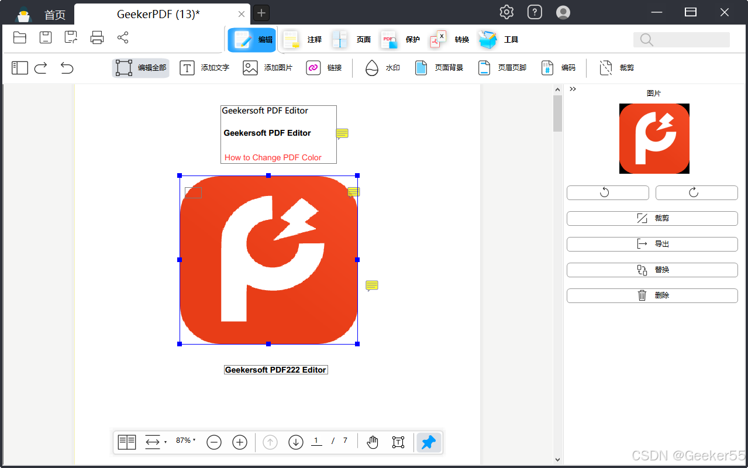This screenshot has height=468, width=748.
Task: Open the page layout view icon
Action: (x=127, y=442)
